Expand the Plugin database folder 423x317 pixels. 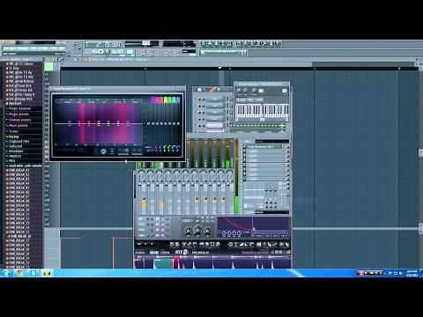coord(20,108)
